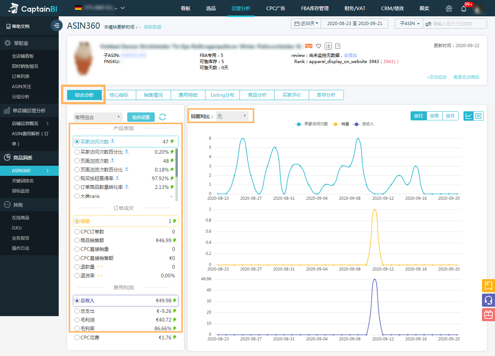Open the 常用组合 dropdown
This screenshot has height=356, width=495.
click(x=98, y=117)
